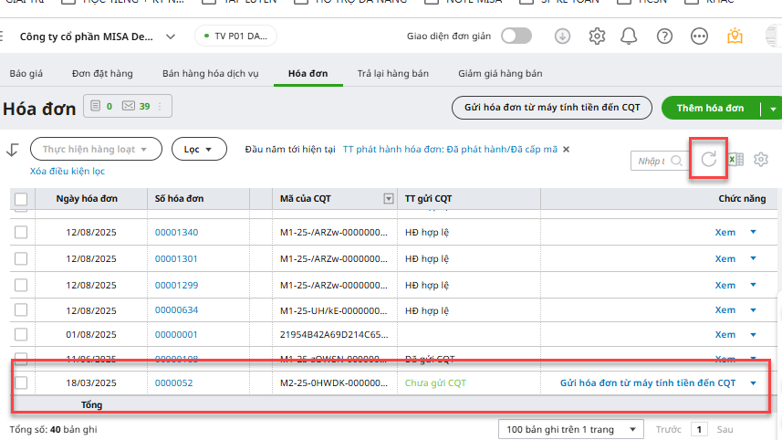Click the search input box

tap(652, 161)
